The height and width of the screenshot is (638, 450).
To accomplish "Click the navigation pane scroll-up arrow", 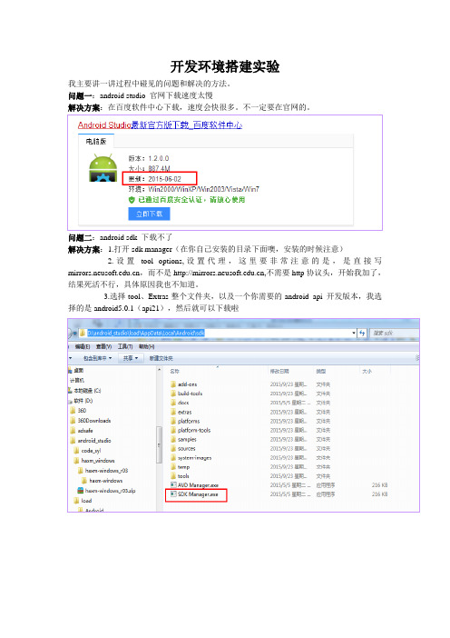I will pyautogui.click(x=159, y=370).
